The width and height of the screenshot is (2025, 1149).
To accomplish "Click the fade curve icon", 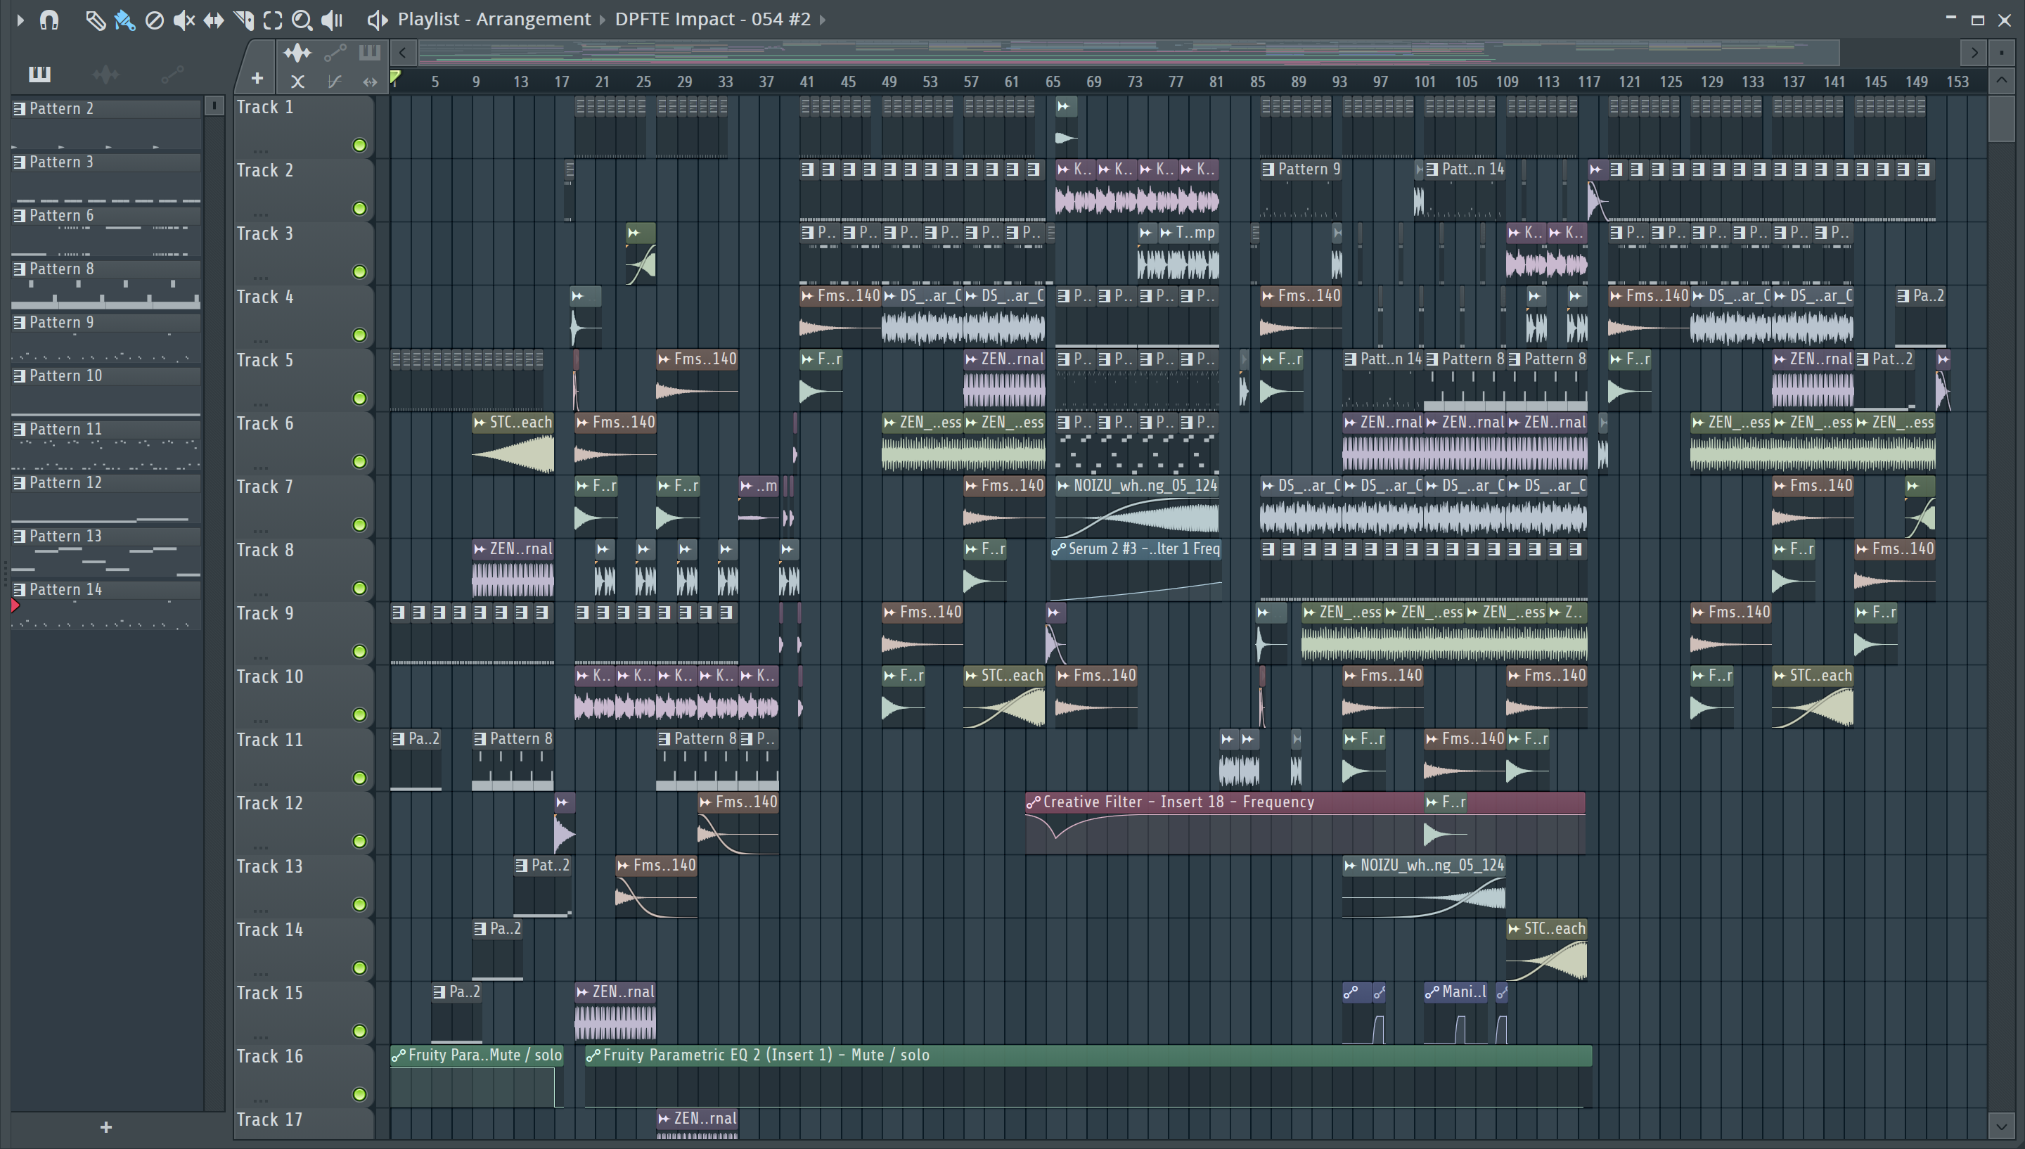I will point(335,82).
